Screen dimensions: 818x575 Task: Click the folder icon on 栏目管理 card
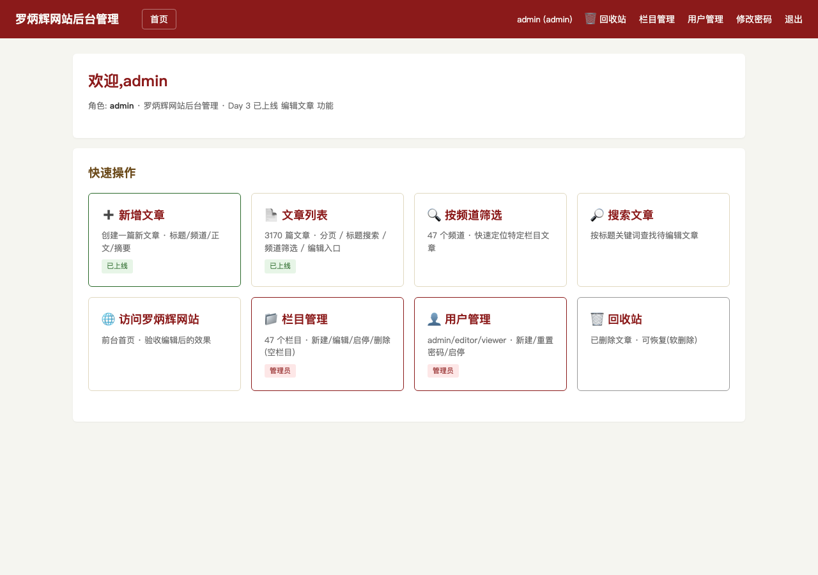click(271, 319)
